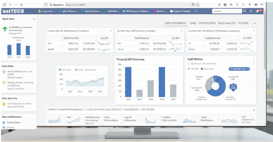Expand the Service dropdown menu

(x=160, y=11)
